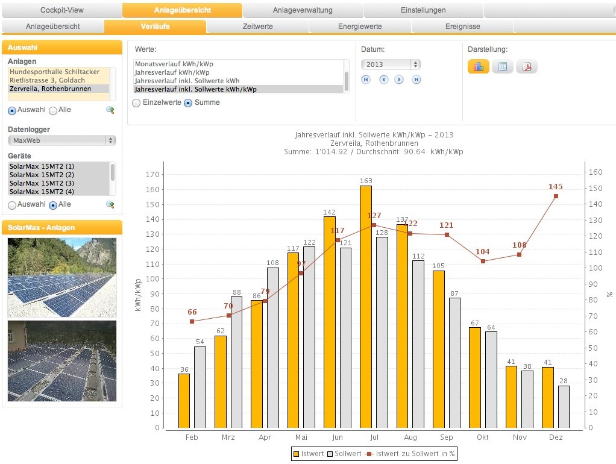The width and height of the screenshot is (616, 464).
Task: Click December percentage point 145
Action: [x=556, y=196]
